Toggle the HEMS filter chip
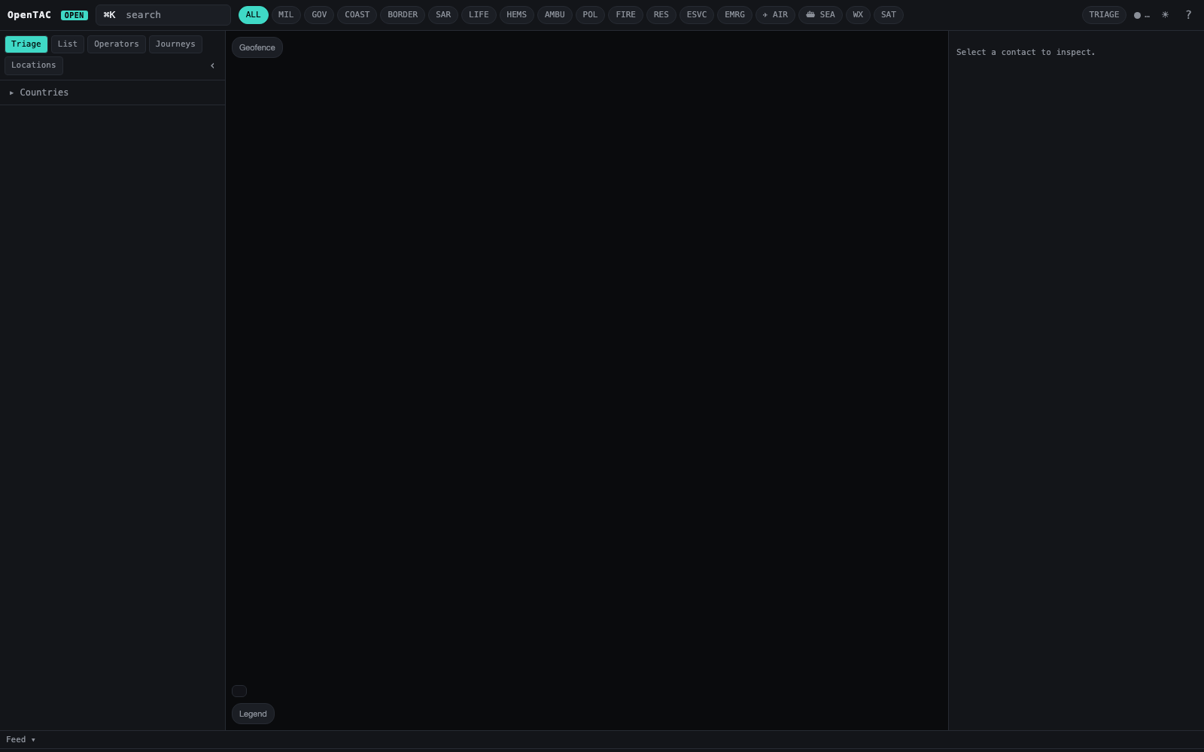1204x752 pixels. pyautogui.click(x=517, y=15)
